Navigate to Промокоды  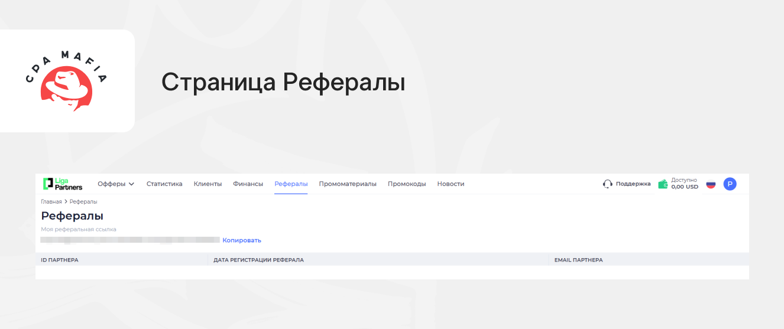pyautogui.click(x=407, y=184)
